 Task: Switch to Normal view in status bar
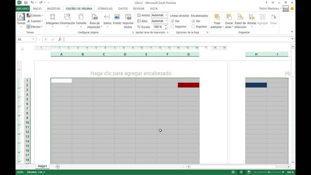[x=233, y=172]
